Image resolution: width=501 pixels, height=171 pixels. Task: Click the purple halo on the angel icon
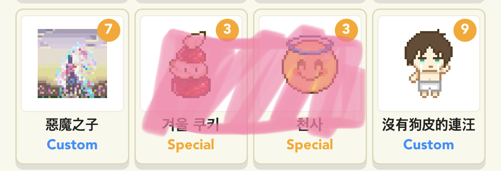[310, 44]
